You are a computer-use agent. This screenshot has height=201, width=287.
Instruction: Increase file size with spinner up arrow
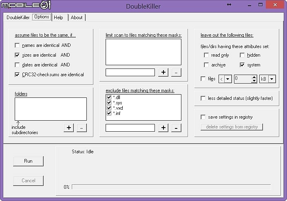(254, 77)
